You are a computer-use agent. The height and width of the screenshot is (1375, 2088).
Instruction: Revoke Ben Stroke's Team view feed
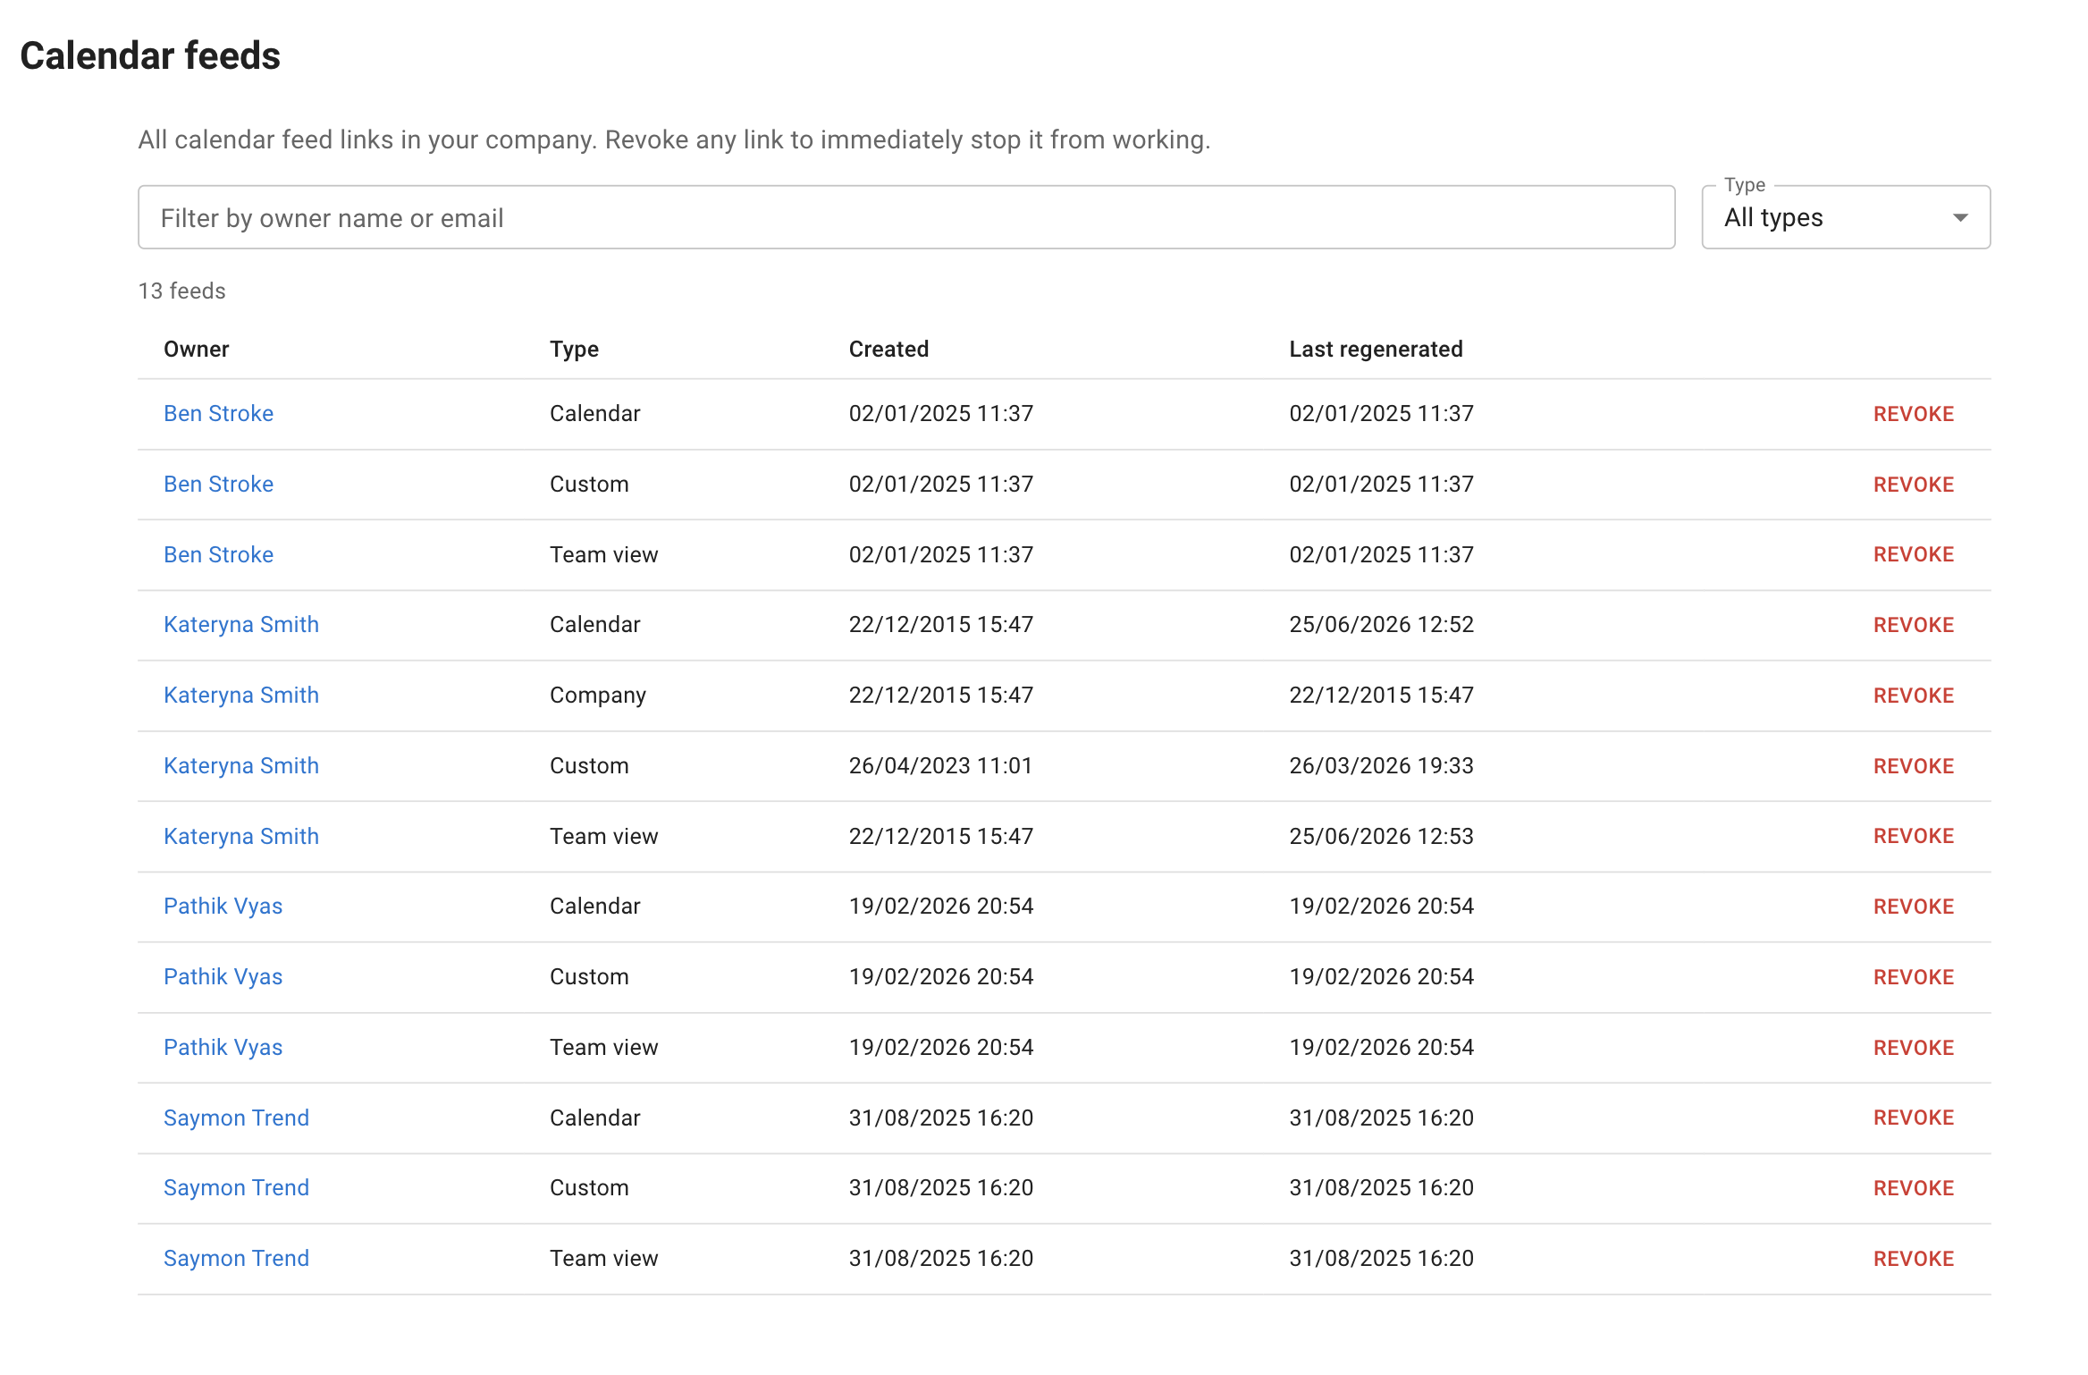[1914, 554]
